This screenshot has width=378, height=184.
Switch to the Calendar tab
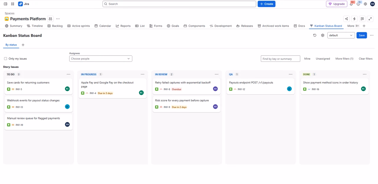[x=103, y=26]
